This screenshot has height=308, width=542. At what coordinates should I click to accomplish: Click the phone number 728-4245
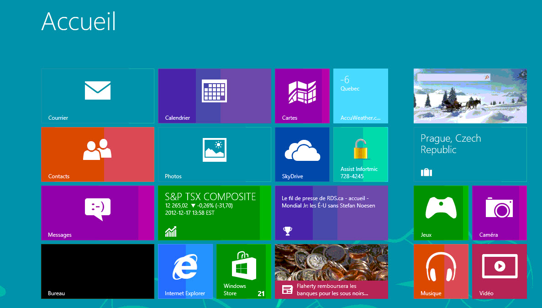click(352, 176)
